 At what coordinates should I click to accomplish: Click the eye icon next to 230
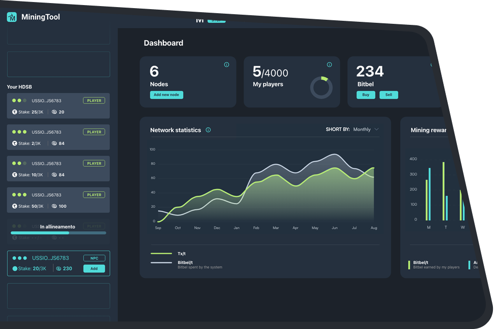coord(59,269)
